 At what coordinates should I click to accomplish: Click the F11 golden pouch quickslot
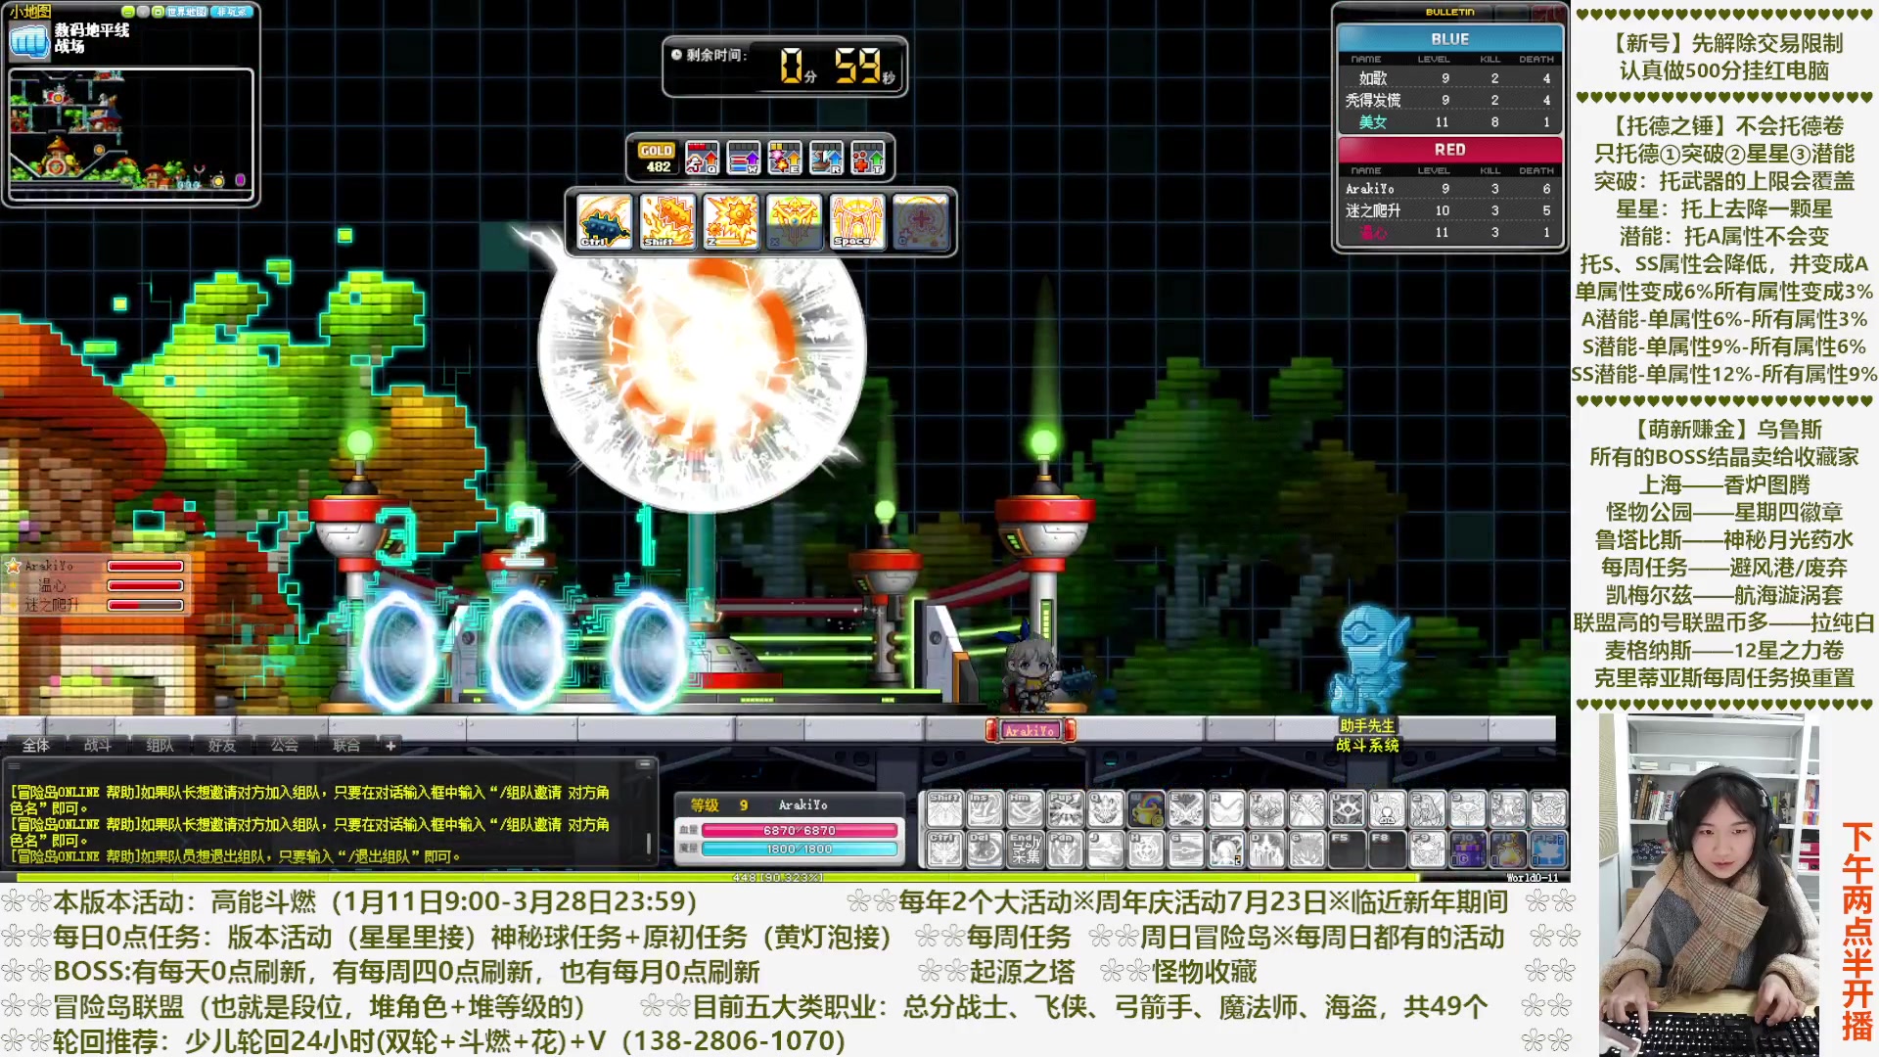tap(1507, 850)
